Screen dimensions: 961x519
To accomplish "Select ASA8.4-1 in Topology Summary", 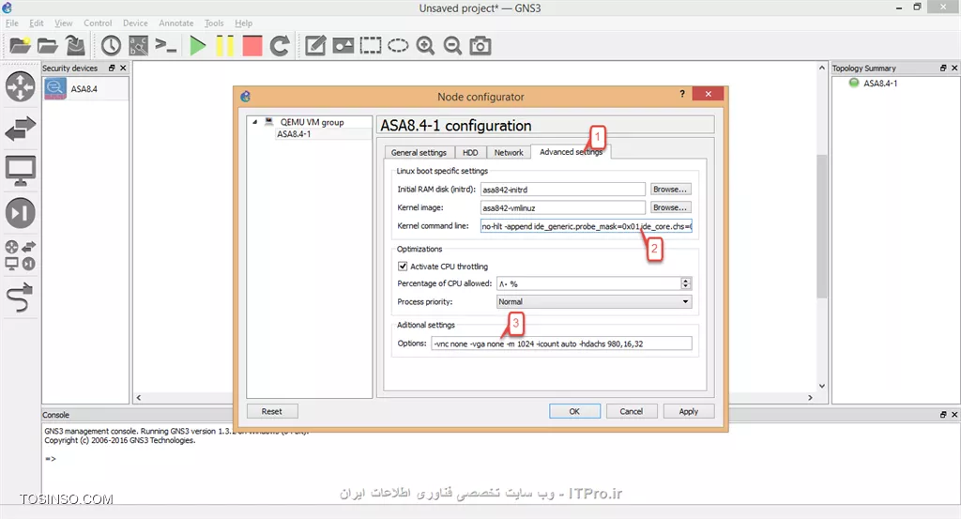I will pyautogui.click(x=880, y=84).
